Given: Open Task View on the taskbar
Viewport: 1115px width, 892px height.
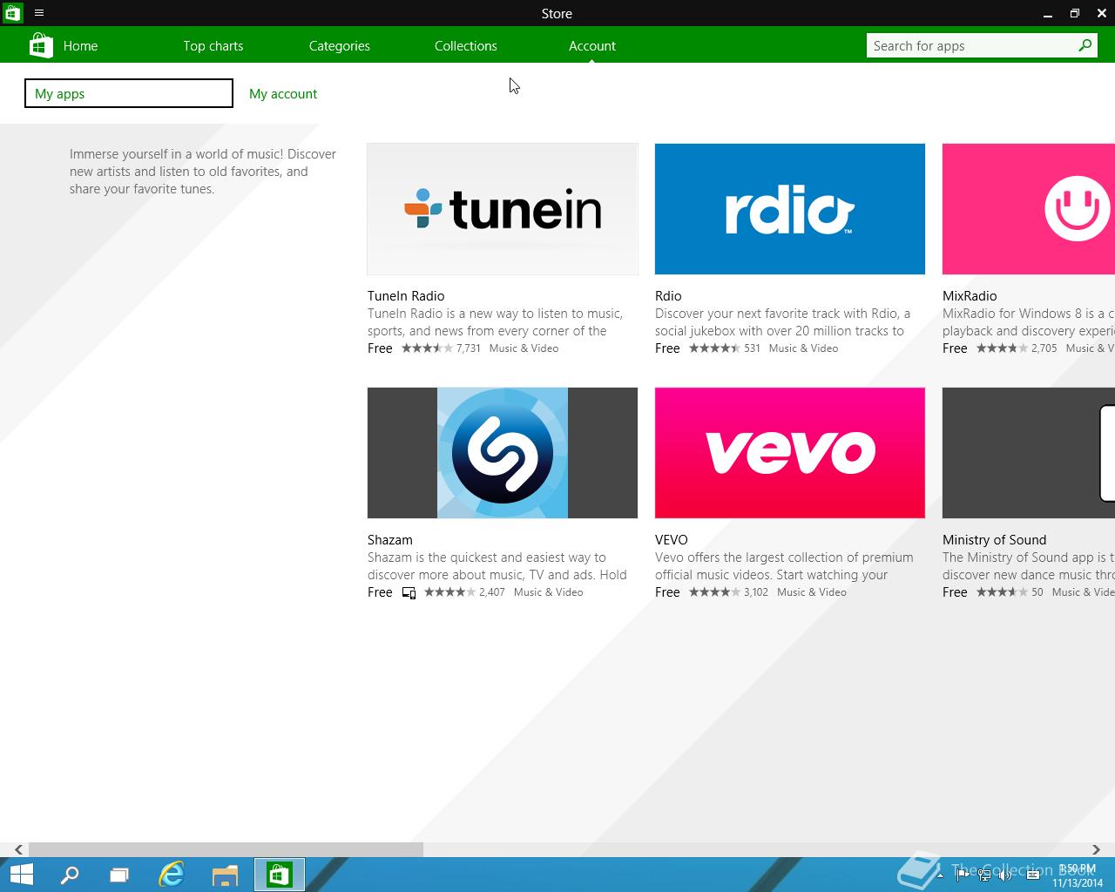Looking at the screenshot, I should [119, 875].
